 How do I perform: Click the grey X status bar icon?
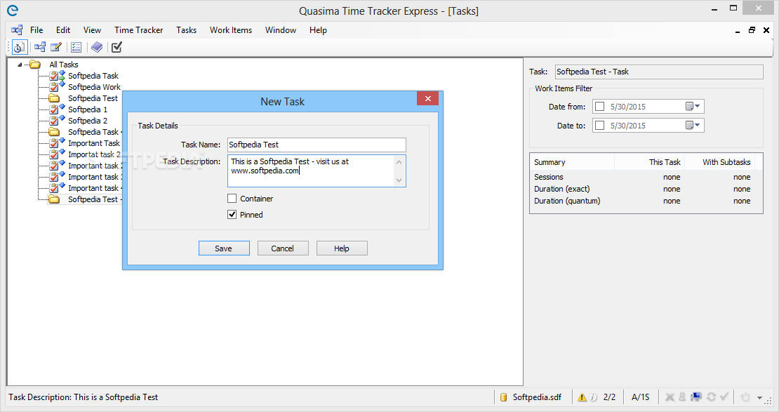pyautogui.click(x=670, y=397)
